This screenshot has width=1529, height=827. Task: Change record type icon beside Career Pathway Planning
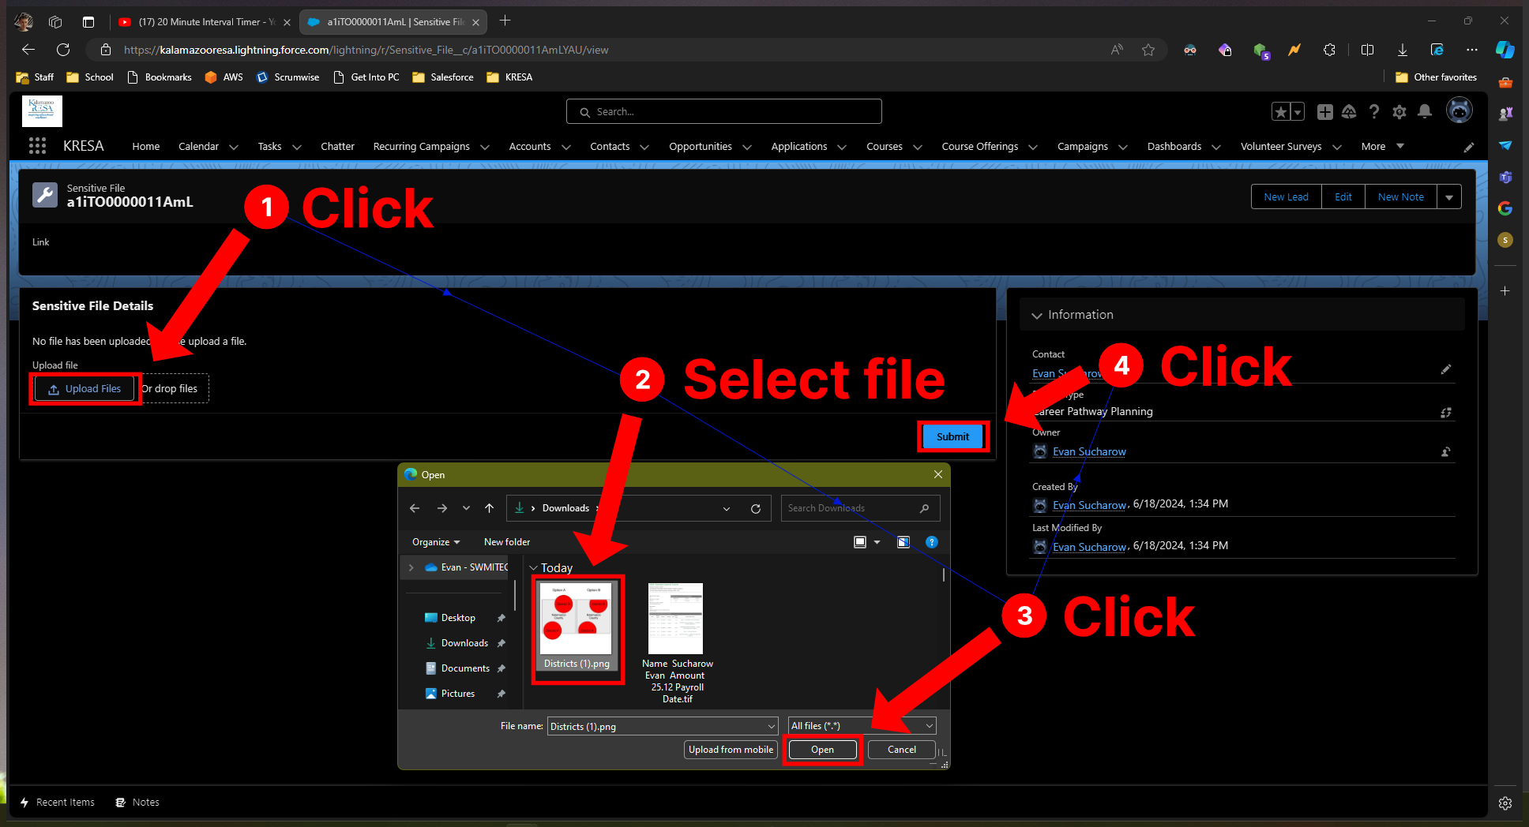click(1446, 413)
